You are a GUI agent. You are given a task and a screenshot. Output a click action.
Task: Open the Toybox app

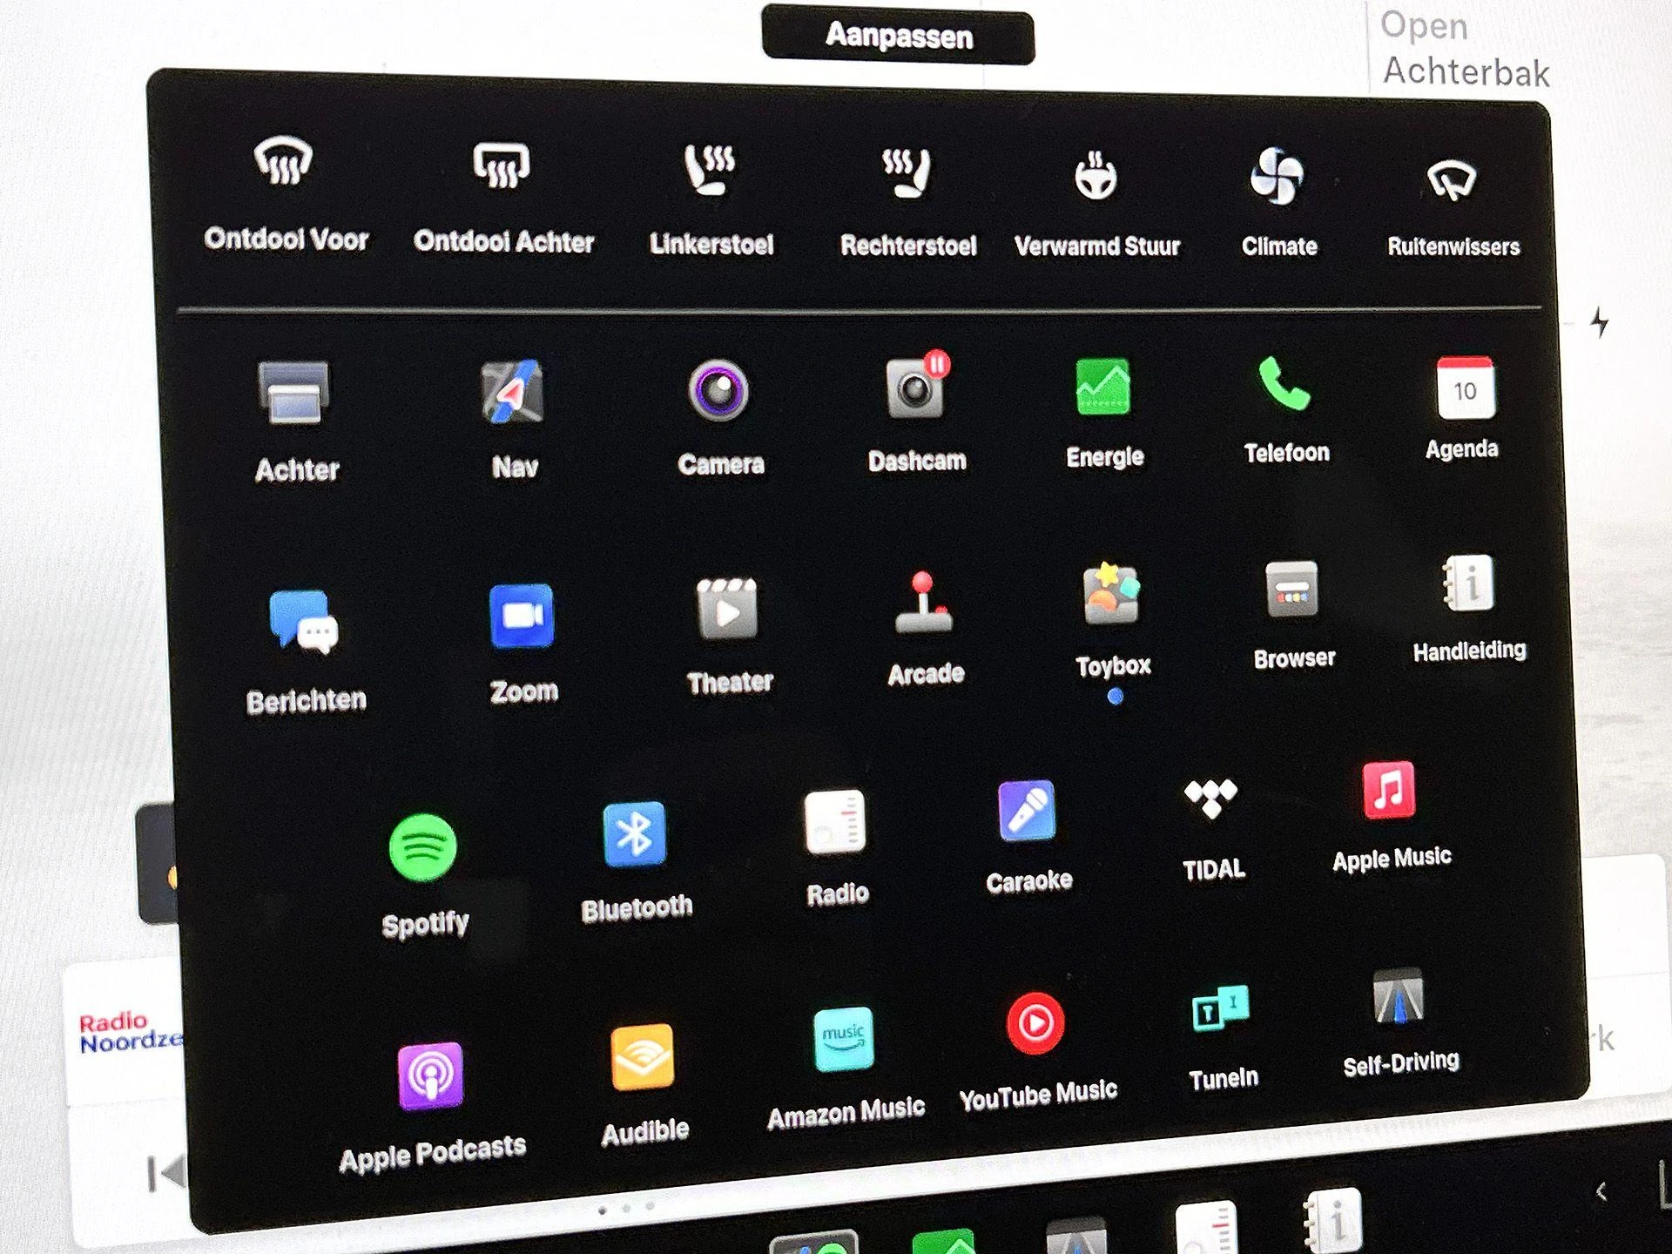point(1110,594)
